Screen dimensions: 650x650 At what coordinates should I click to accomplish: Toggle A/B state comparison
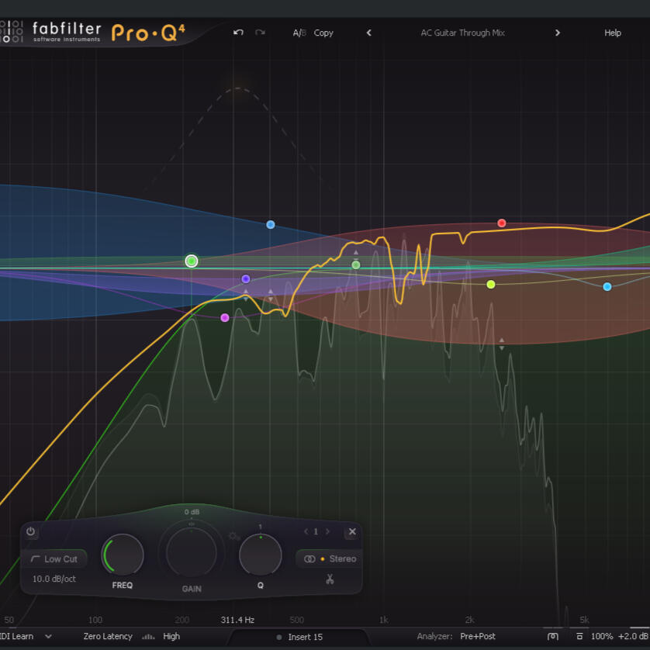(x=299, y=33)
